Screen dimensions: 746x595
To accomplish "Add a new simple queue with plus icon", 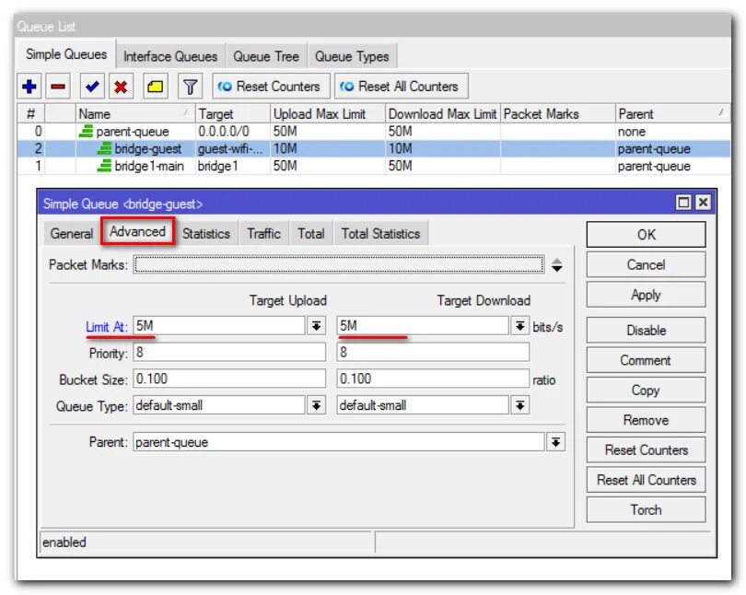I will (x=29, y=87).
